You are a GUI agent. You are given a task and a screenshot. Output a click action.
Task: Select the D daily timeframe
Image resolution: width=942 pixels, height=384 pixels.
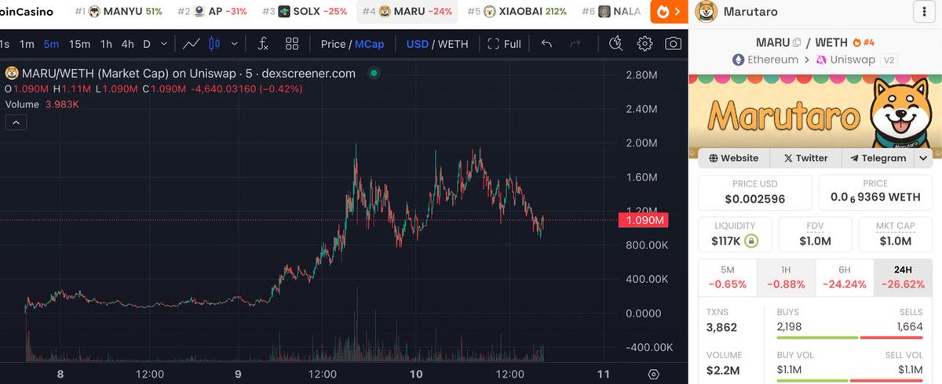click(x=147, y=44)
